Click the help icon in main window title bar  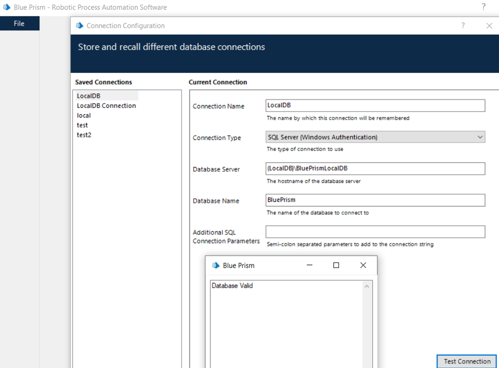[483, 7]
